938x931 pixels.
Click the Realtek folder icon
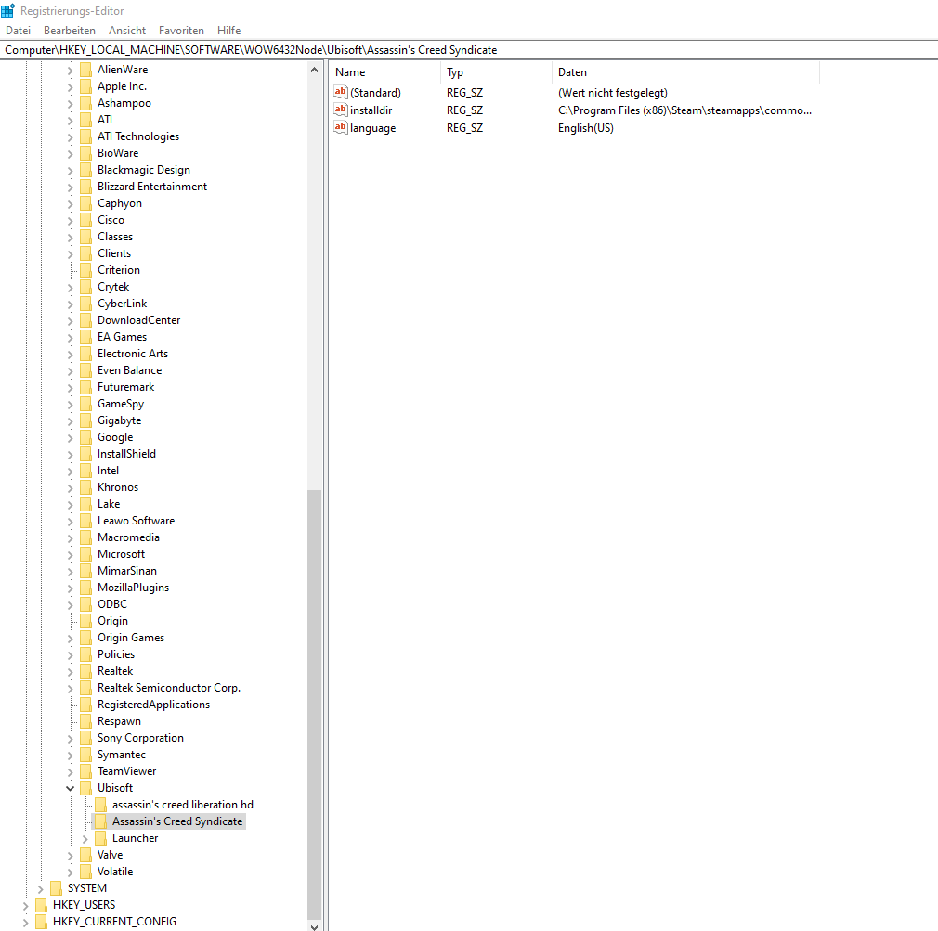coord(86,671)
